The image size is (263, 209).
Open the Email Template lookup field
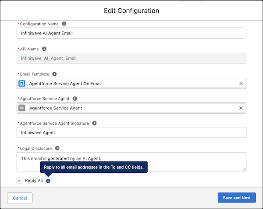coord(131,84)
